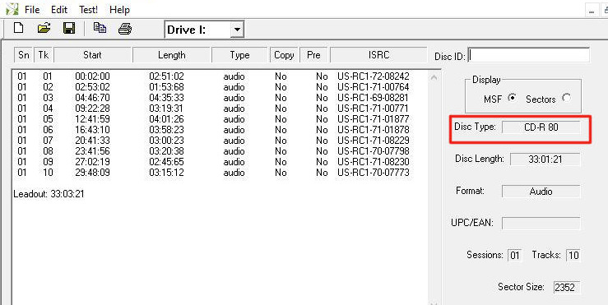Viewport: 608px width, 305px height.
Task: Open the Edit menu
Action: pyautogui.click(x=59, y=9)
